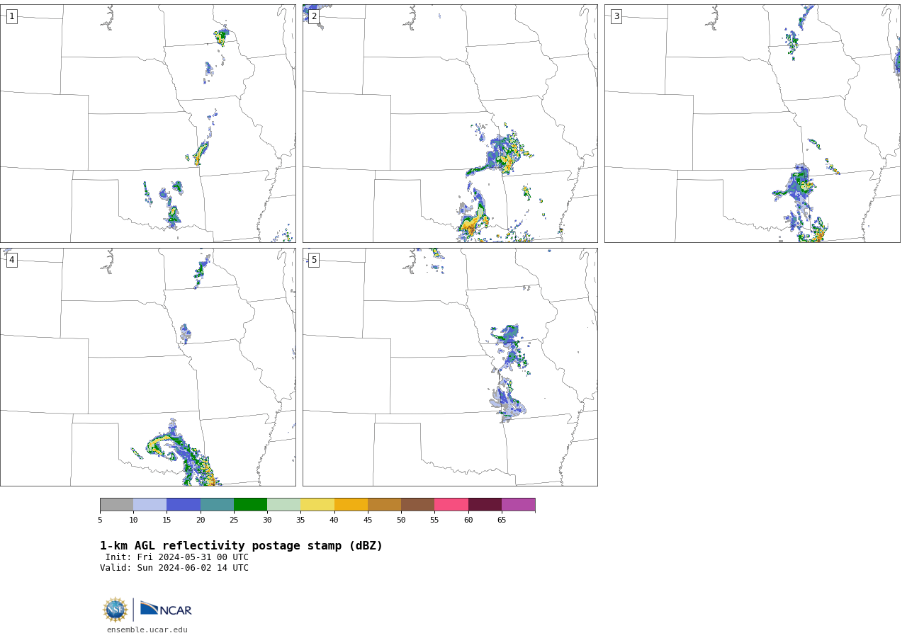
Task: Click the number label box '5'
Action: point(314,260)
